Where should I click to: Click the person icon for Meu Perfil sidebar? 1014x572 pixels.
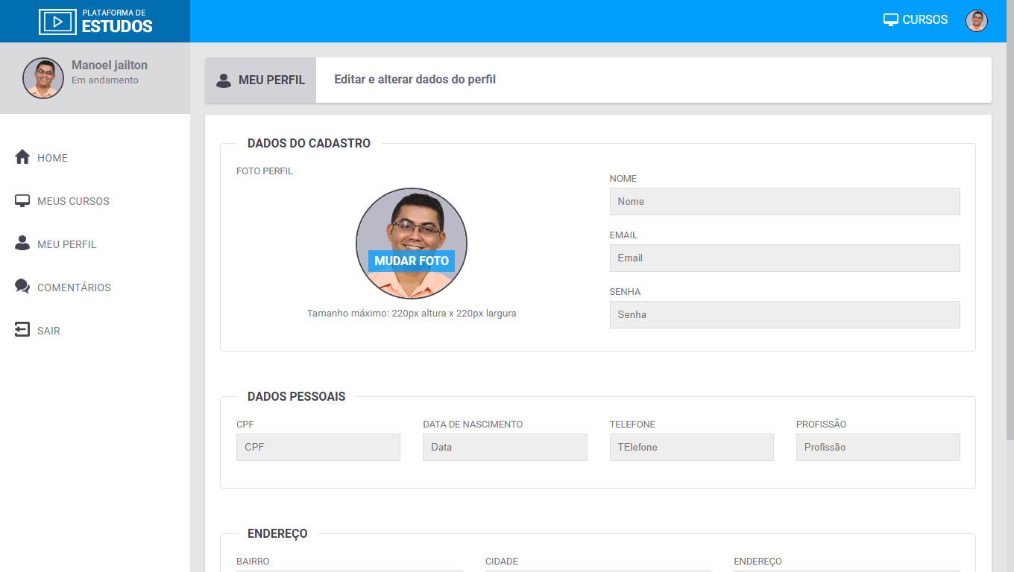22,244
